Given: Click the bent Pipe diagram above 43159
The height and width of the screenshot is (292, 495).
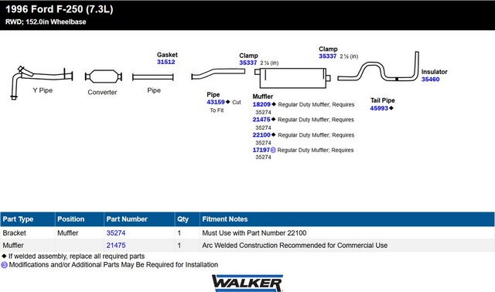Looking at the screenshot, I should click(218, 74).
